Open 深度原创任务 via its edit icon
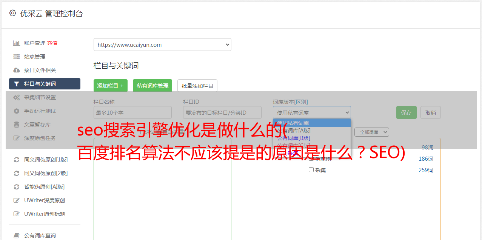The image size is (482, 240). pos(17,138)
